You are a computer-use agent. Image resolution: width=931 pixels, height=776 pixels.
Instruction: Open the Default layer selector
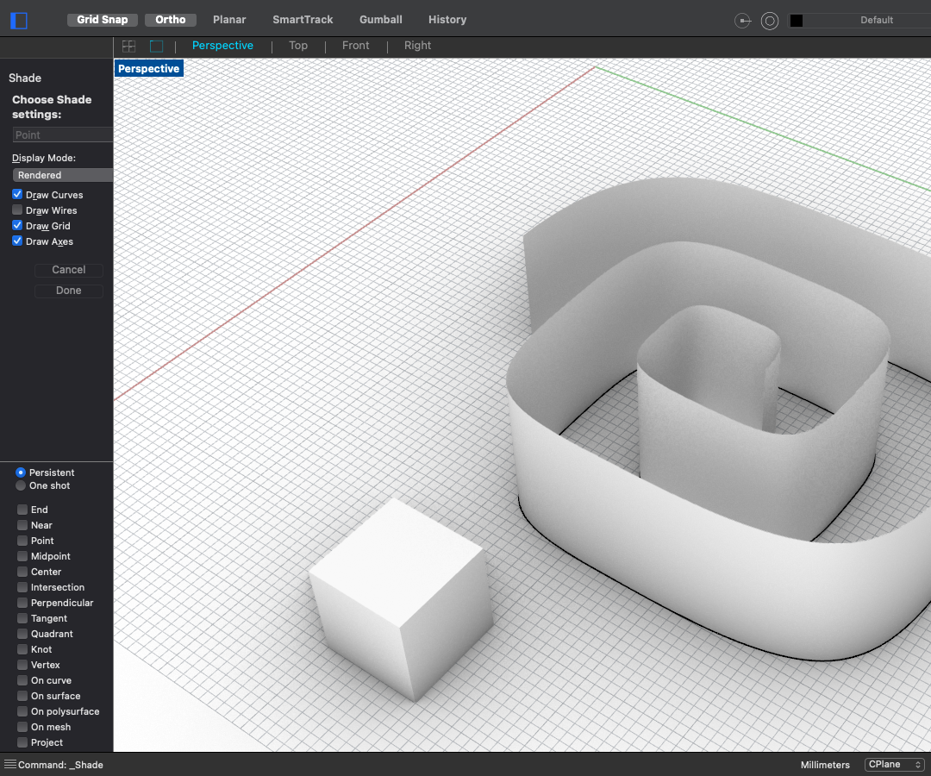tap(877, 20)
